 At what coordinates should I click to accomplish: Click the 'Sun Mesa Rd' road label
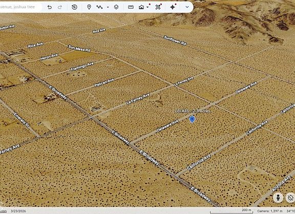pyautogui.click(x=79, y=48)
